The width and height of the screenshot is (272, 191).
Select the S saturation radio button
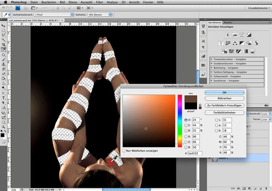(186, 125)
